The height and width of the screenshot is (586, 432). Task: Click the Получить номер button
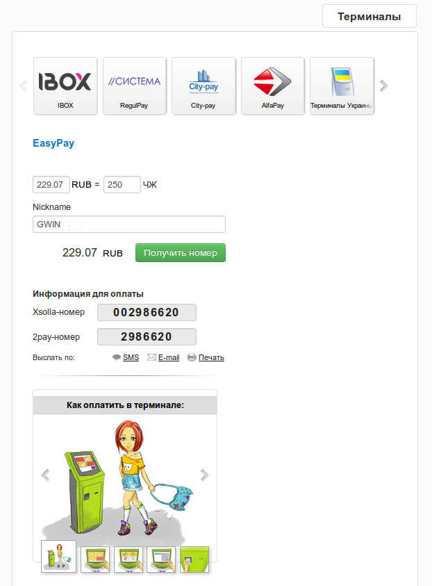point(181,253)
